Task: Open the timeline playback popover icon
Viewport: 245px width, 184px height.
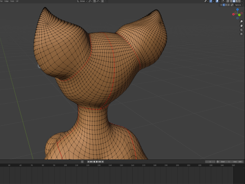Action: click(x=82, y=162)
